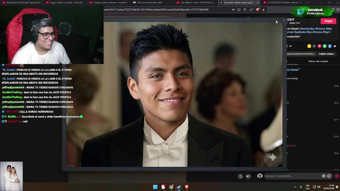Open the emoji picker in comment box
340x191 pixels.
(x=329, y=176)
